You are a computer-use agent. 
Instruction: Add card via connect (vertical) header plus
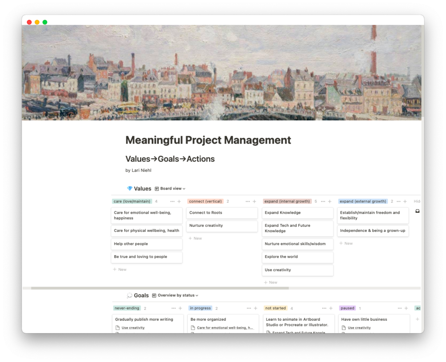(x=255, y=201)
